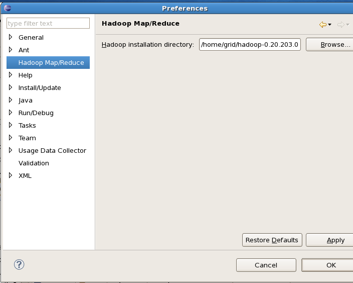Open the back history dropdown arrow
Image resolution: width=353 pixels, height=283 pixels.
329,24
